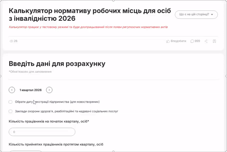
Task: Tick the 'Заклади охорони здоров'я' checkbox
Action: 10,111
